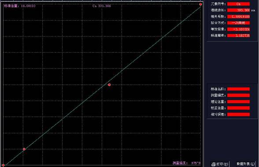Click the empty 标准名称 red field

pyautogui.click(x=238, y=89)
